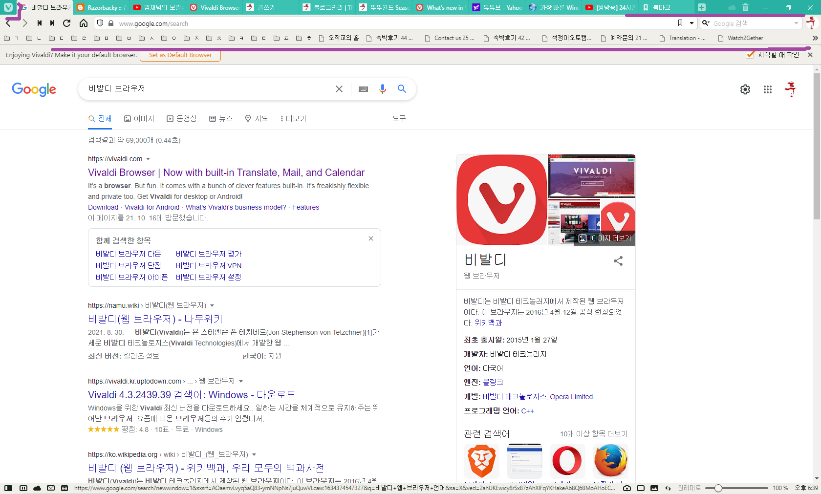Toggle sync status cloud in status bar

tap(37, 488)
